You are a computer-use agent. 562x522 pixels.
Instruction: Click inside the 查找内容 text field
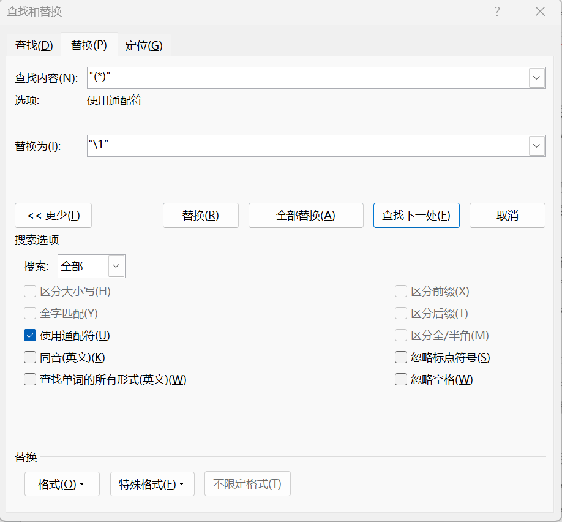pyautogui.click(x=306, y=78)
